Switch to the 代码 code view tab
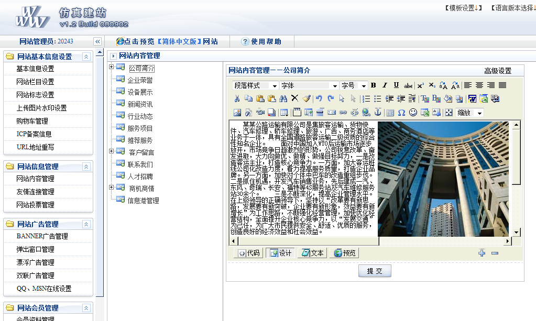Viewport: 536px width, 321px height. click(249, 253)
